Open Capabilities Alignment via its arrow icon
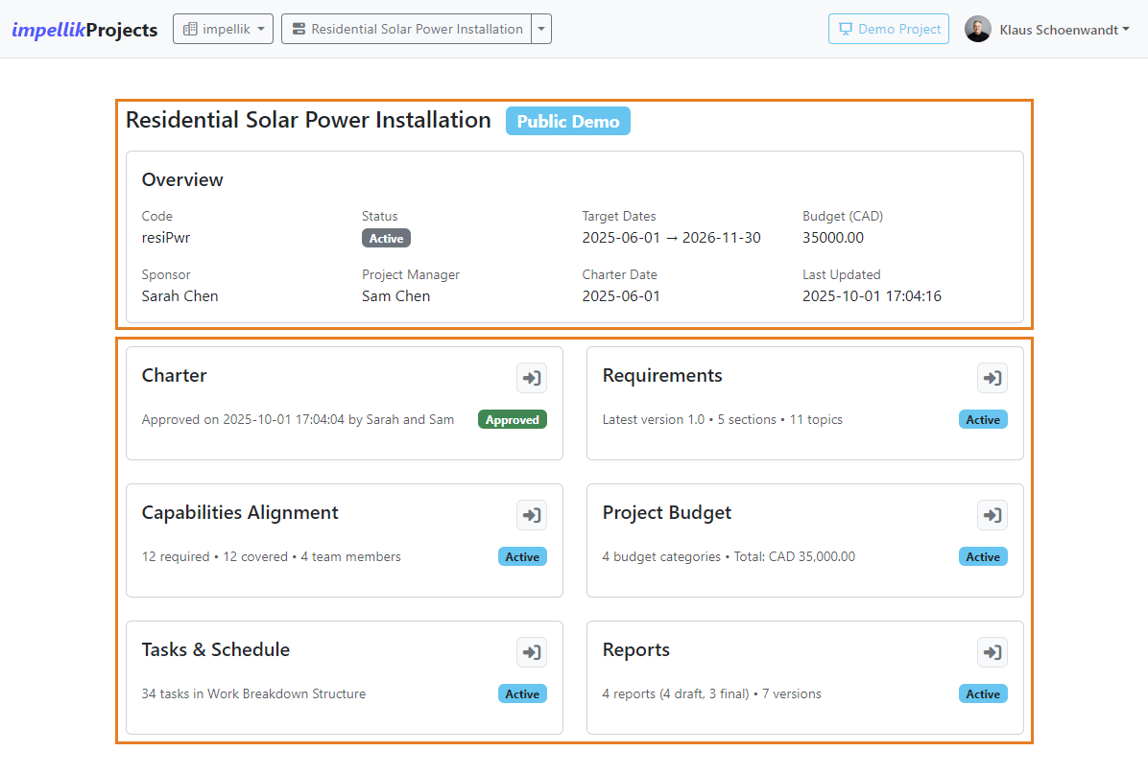The width and height of the screenshot is (1148, 775). pos(532,515)
